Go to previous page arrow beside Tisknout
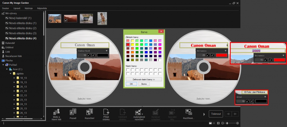This screenshot has width=287, height=127. point(228,114)
